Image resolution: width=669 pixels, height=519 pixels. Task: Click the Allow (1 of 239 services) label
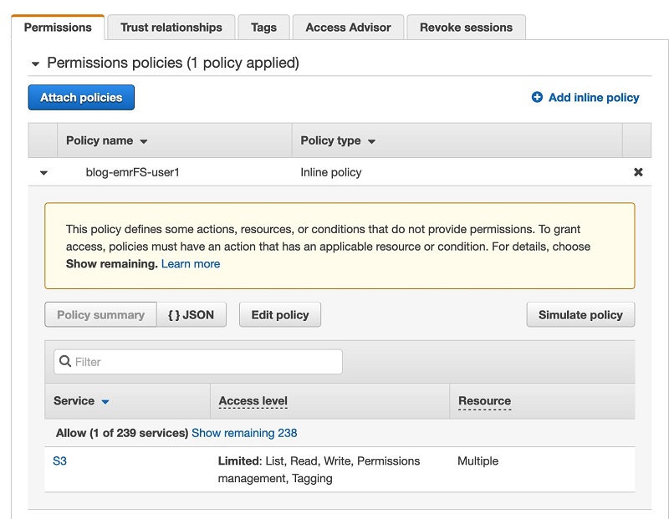tap(122, 433)
